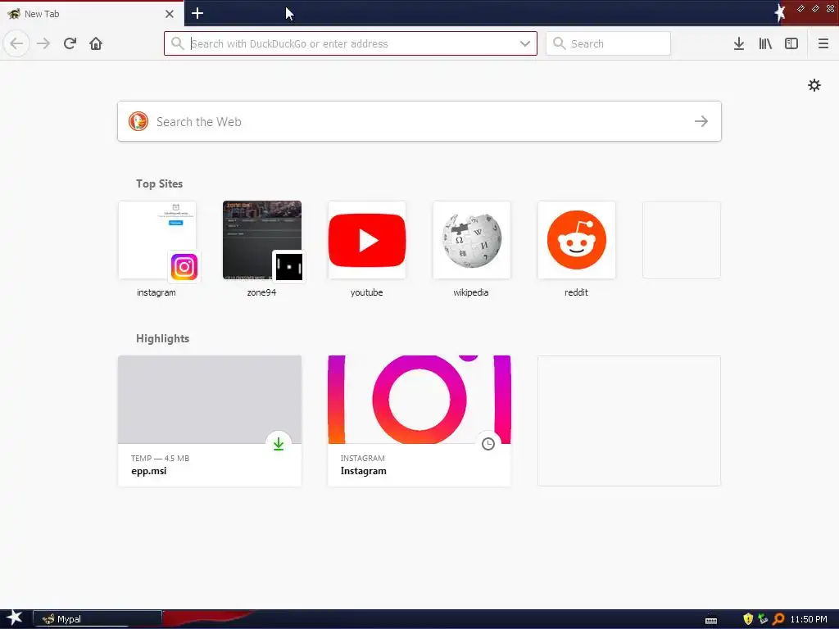This screenshot has width=839, height=629.
Task: Click the 11:50 PM taskbar clock
Action: coord(809,619)
